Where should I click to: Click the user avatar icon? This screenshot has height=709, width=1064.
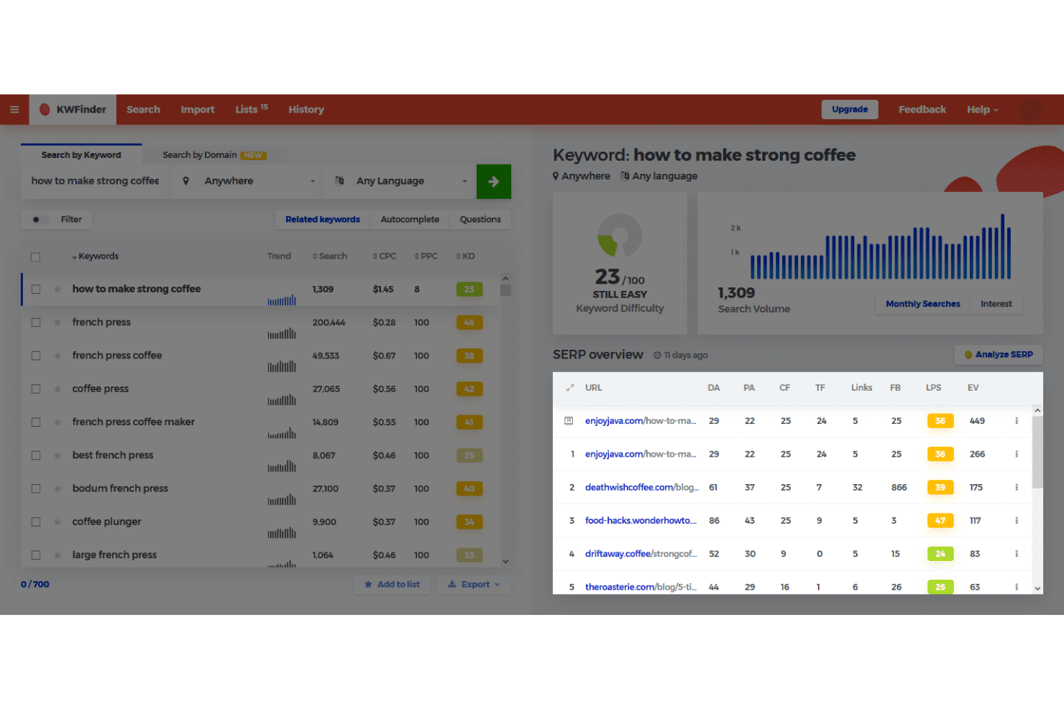(x=1031, y=110)
